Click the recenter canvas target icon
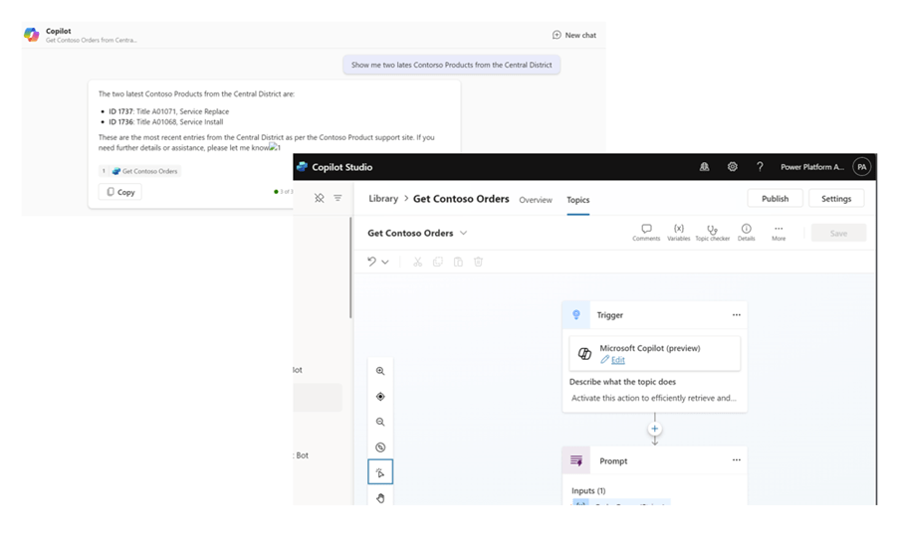This screenshot has height=533, width=899. pyautogui.click(x=380, y=397)
